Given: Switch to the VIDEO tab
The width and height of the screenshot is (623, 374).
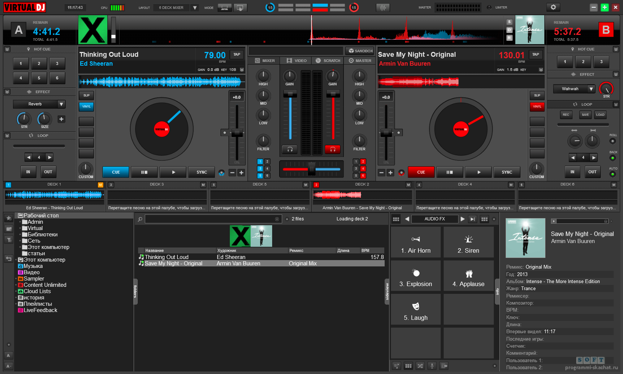Looking at the screenshot, I should click(x=297, y=60).
